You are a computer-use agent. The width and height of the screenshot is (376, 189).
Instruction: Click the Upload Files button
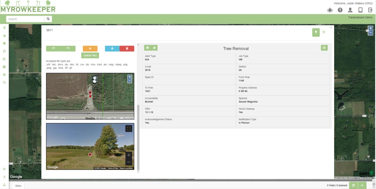pos(90,56)
